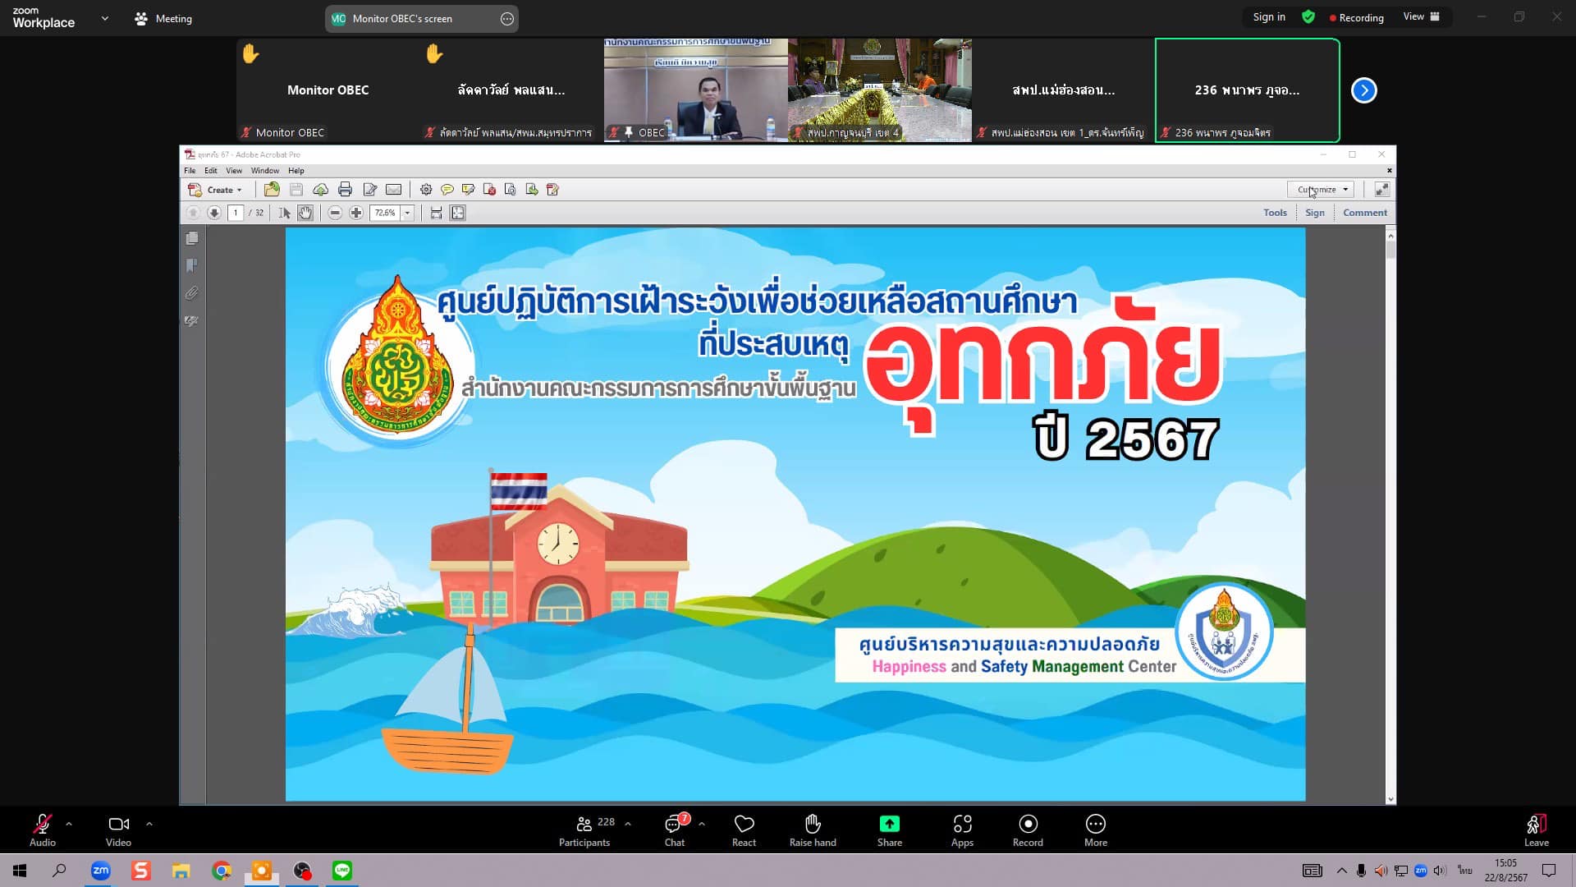Open the React heart menu
Viewport: 1576px width, 887px height.
(x=744, y=830)
